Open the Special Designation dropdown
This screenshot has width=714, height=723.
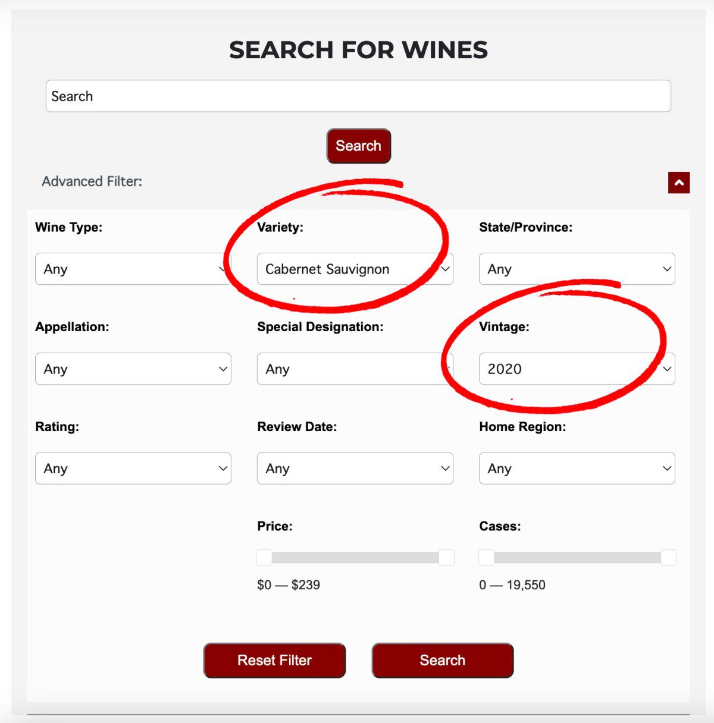point(355,369)
